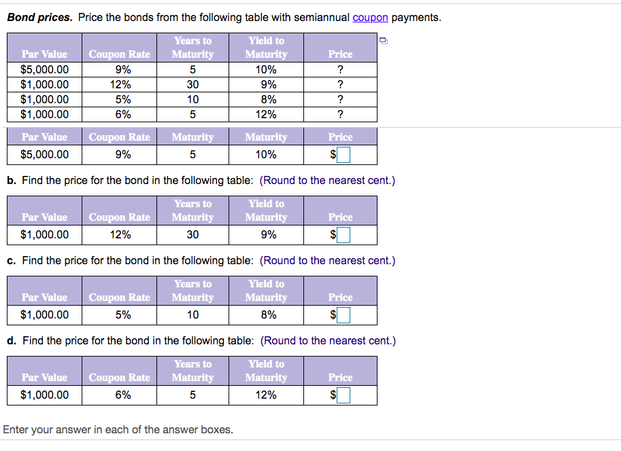The height and width of the screenshot is (451, 621).
Task: Click question mark for 12% coupon bond row
Action: (x=340, y=85)
